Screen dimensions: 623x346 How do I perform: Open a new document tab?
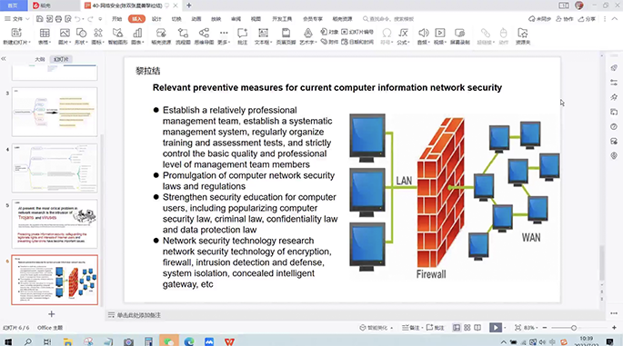click(189, 5)
